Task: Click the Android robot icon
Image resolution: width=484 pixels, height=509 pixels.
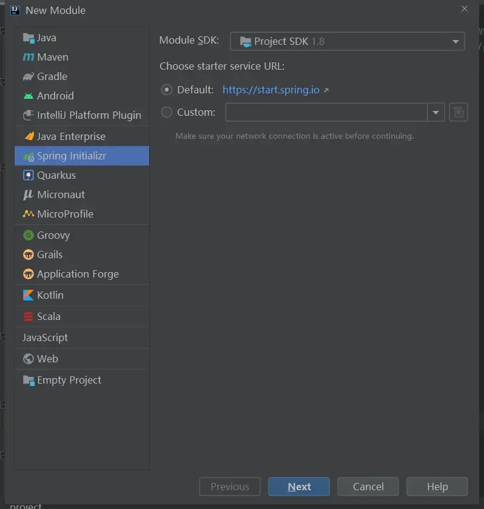Action: coord(29,96)
